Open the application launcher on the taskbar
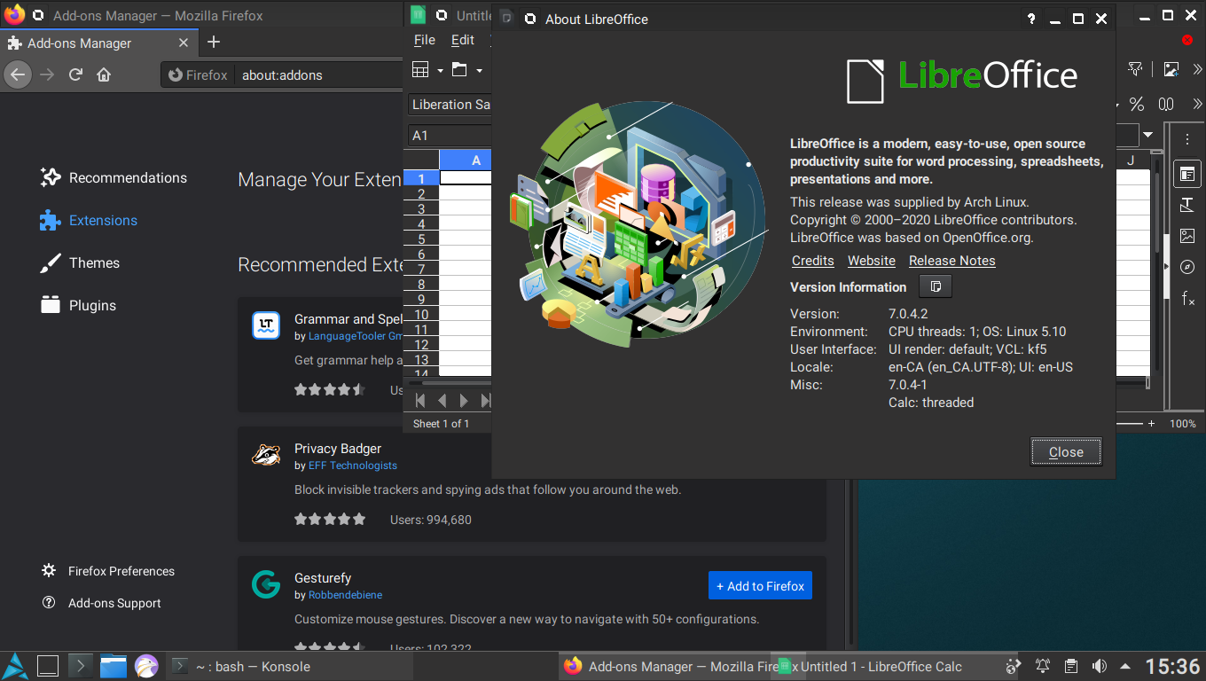The height and width of the screenshot is (681, 1206). tap(15, 665)
